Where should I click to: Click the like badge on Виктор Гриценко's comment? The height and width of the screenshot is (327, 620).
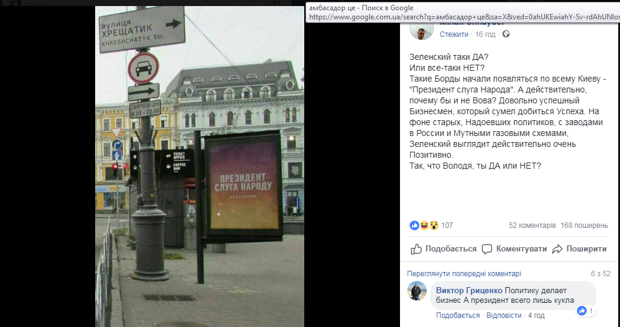582,311
